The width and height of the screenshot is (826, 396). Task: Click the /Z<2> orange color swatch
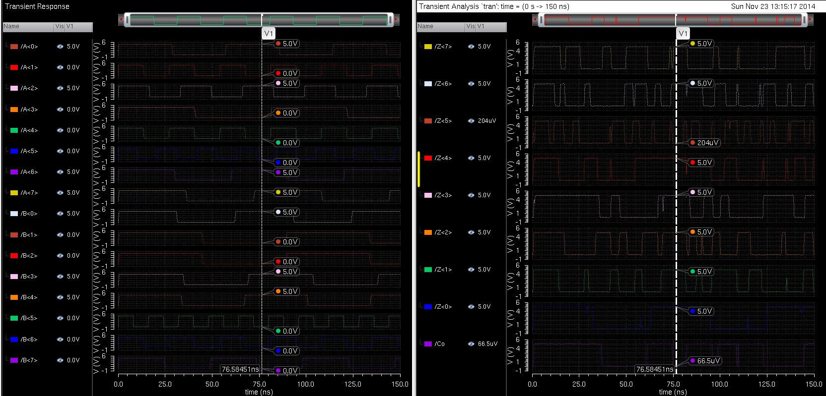[428, 232]
